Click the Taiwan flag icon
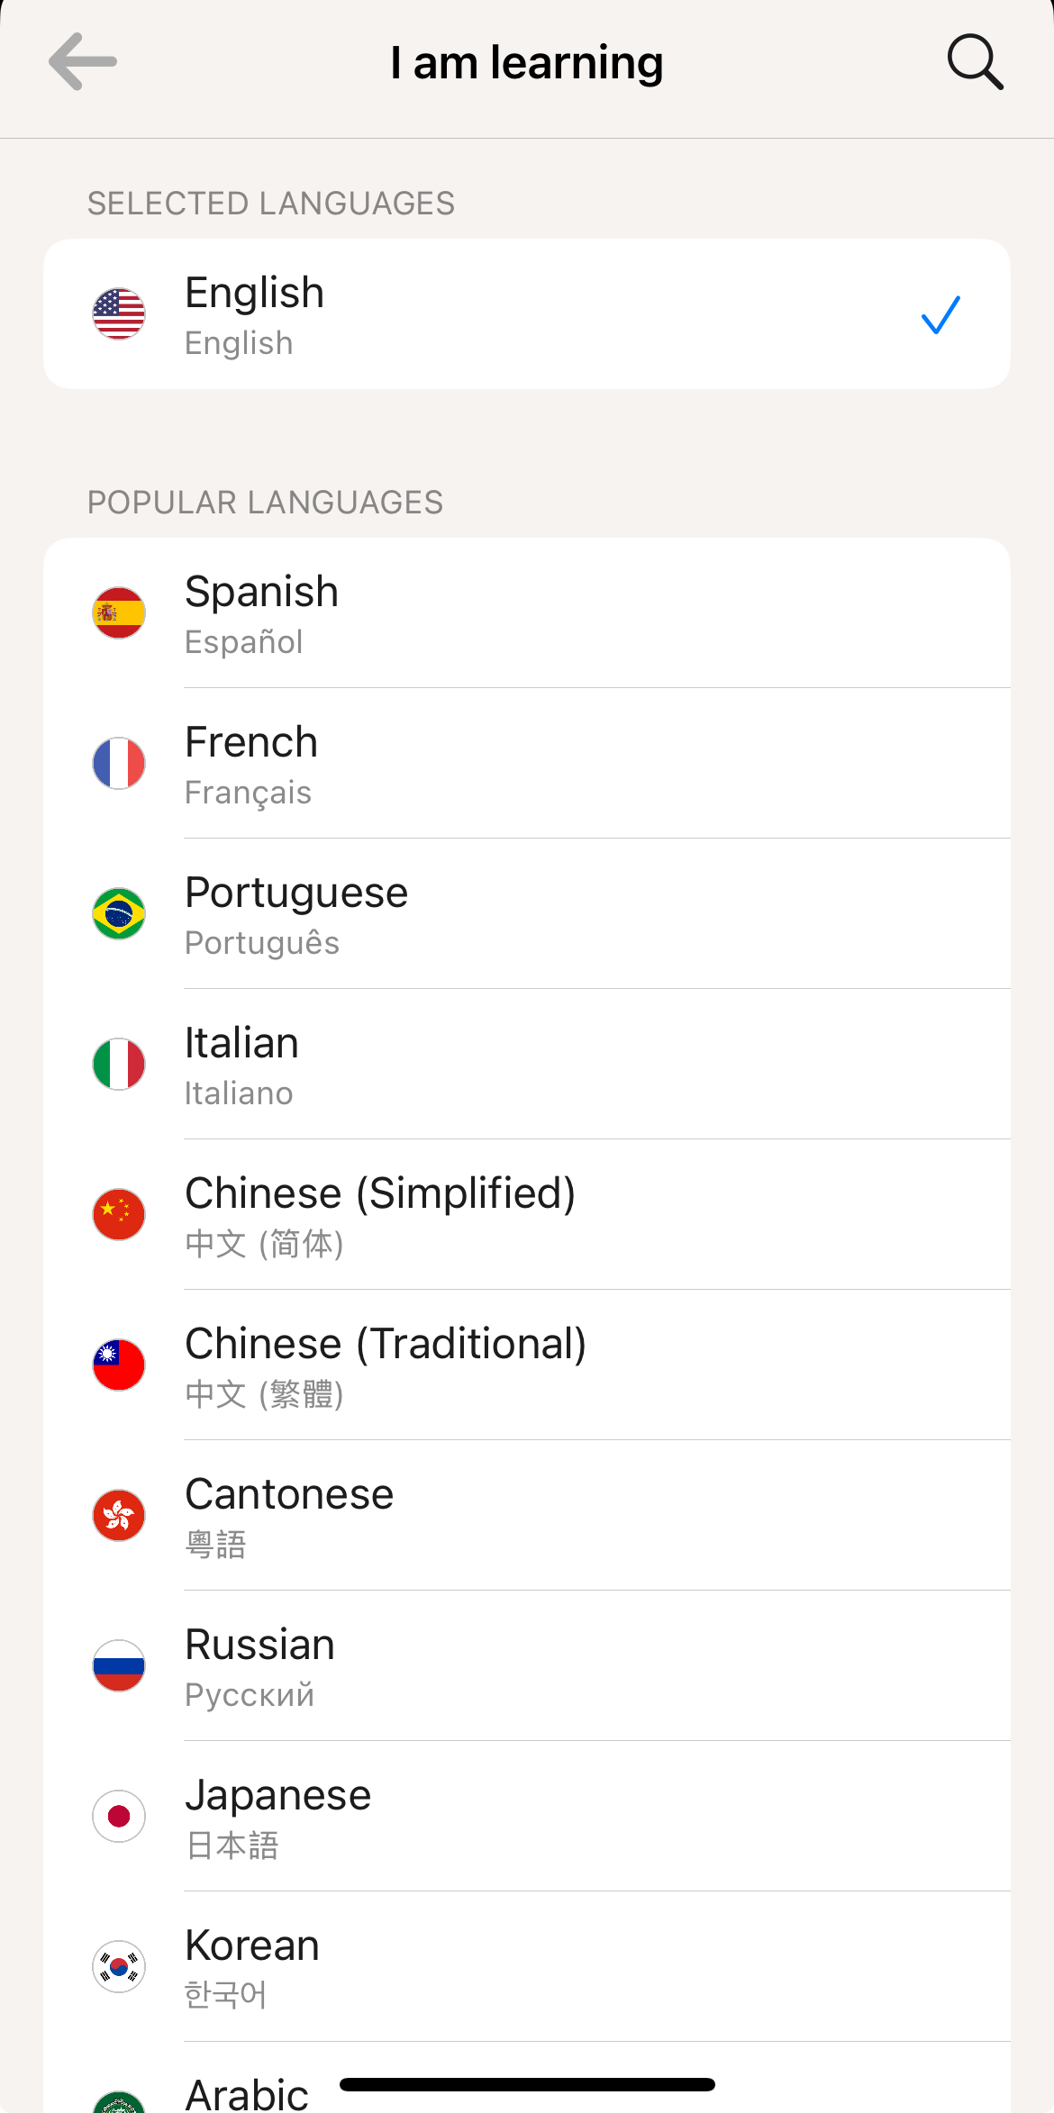1054x2113 pixels. [119, 1365]
